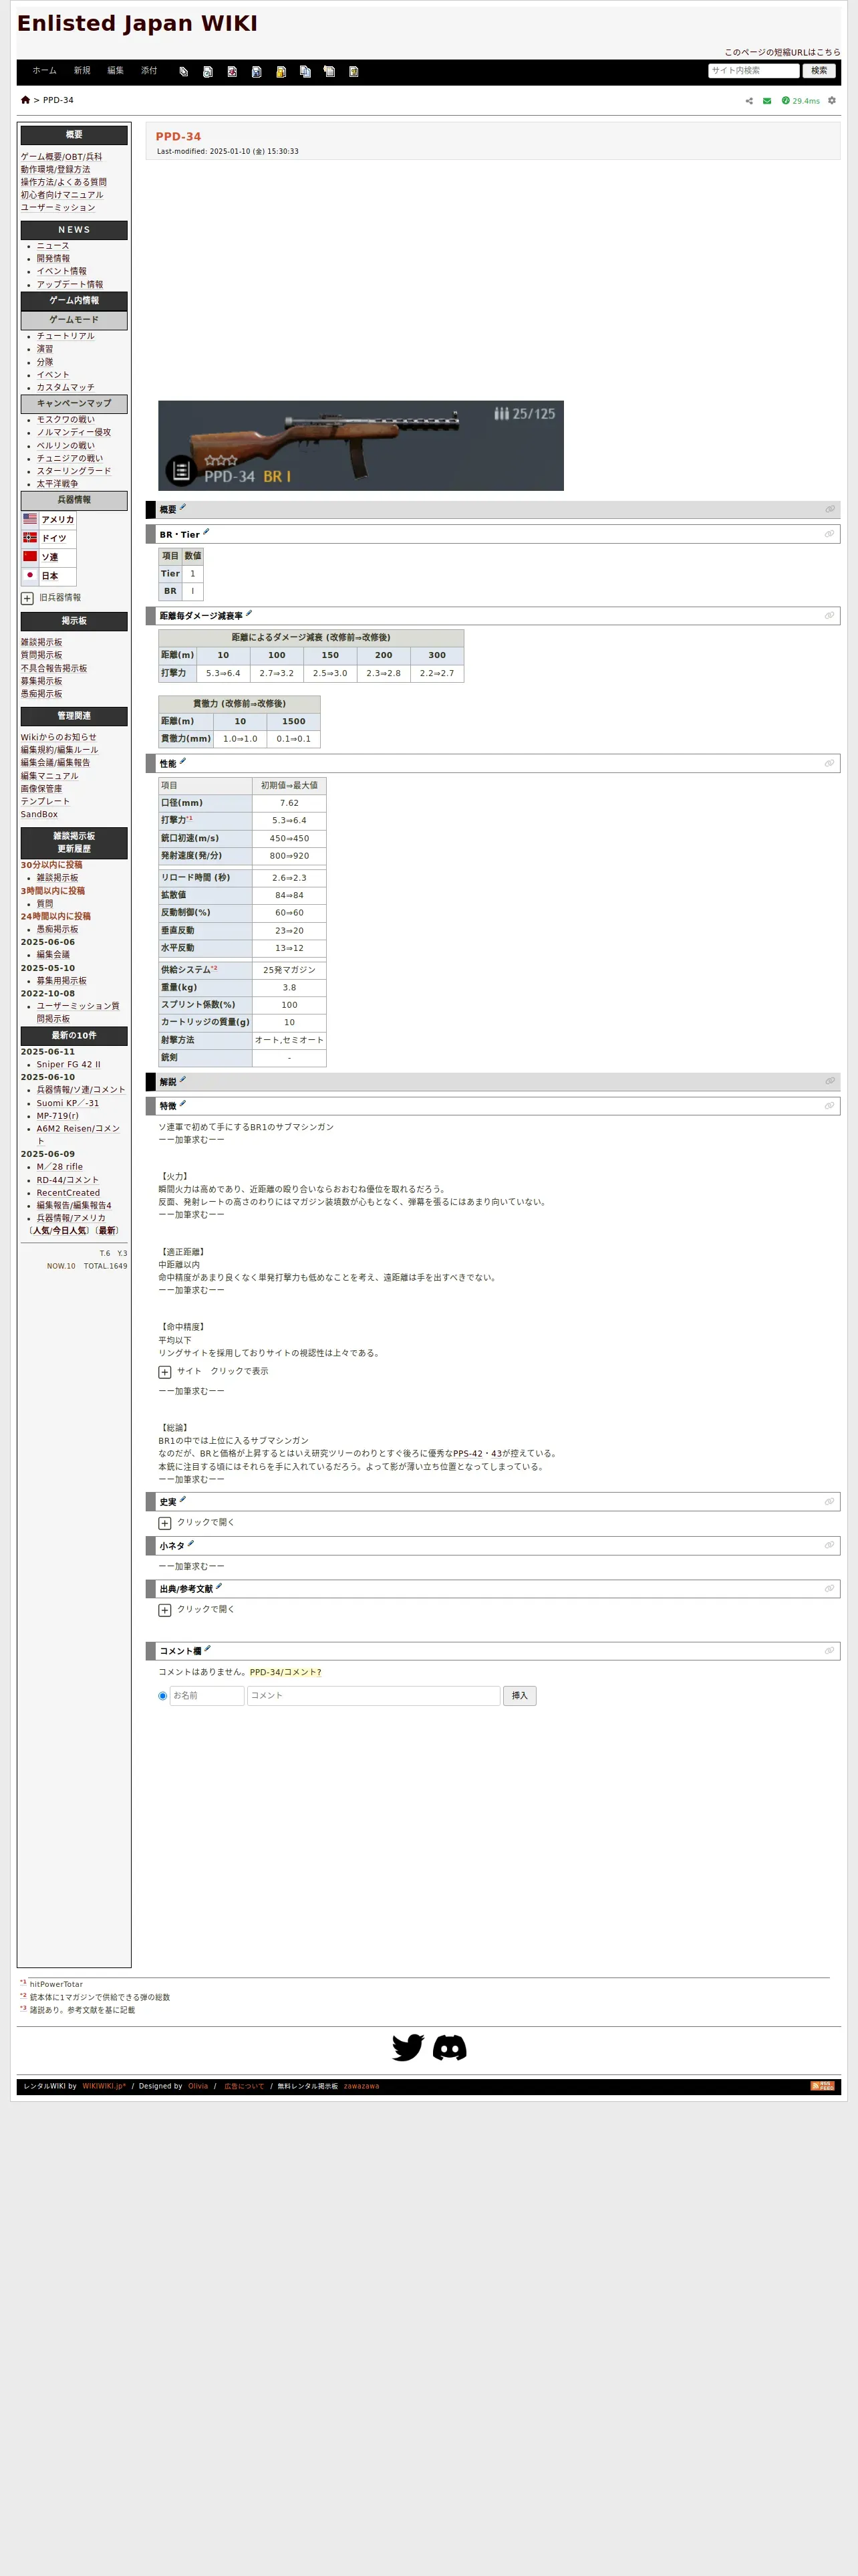858x2576 pixels.
Task: Open the PPD-34/コメント? link
Action: click(286, 1672)
